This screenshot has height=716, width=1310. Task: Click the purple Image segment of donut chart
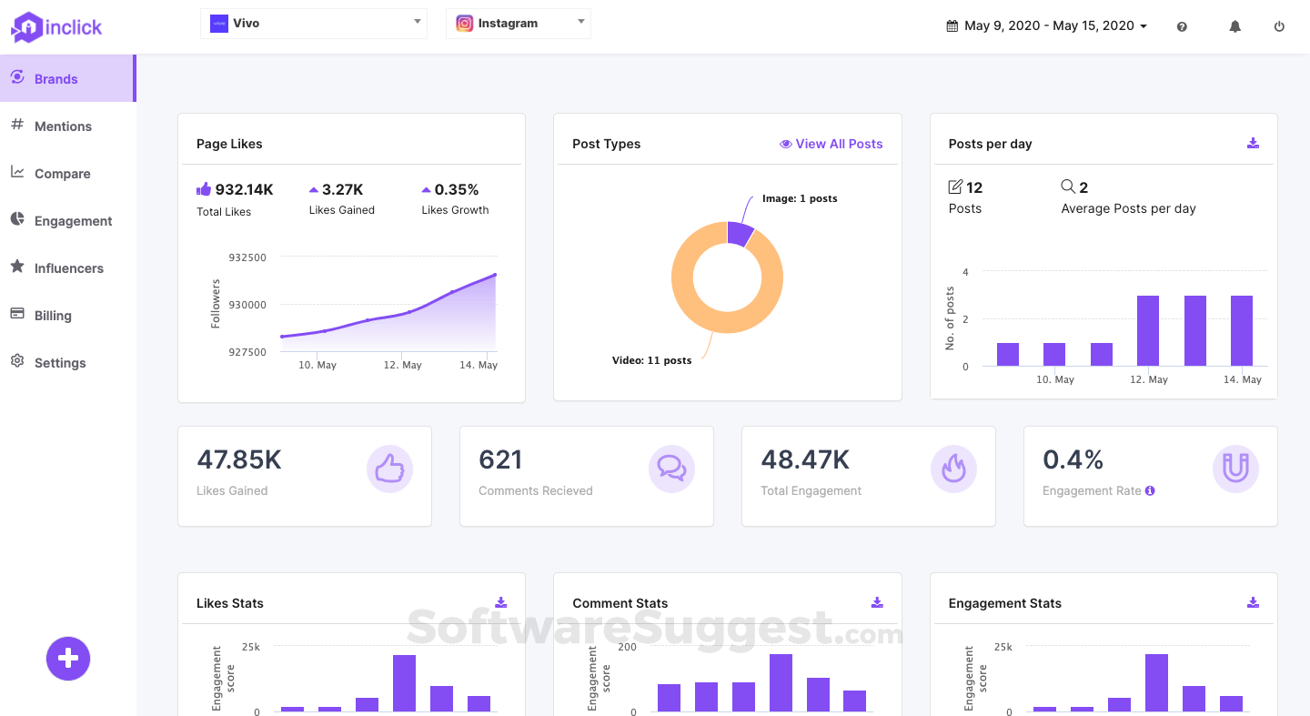point(740,233)
